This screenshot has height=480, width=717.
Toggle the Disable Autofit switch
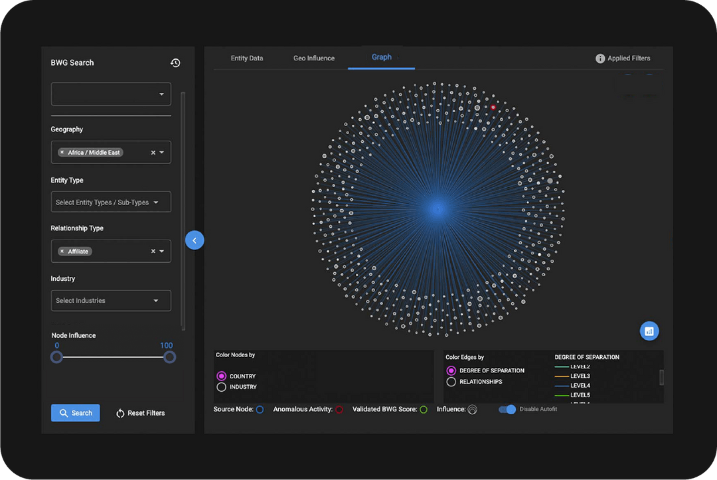(x=507, y=410)
